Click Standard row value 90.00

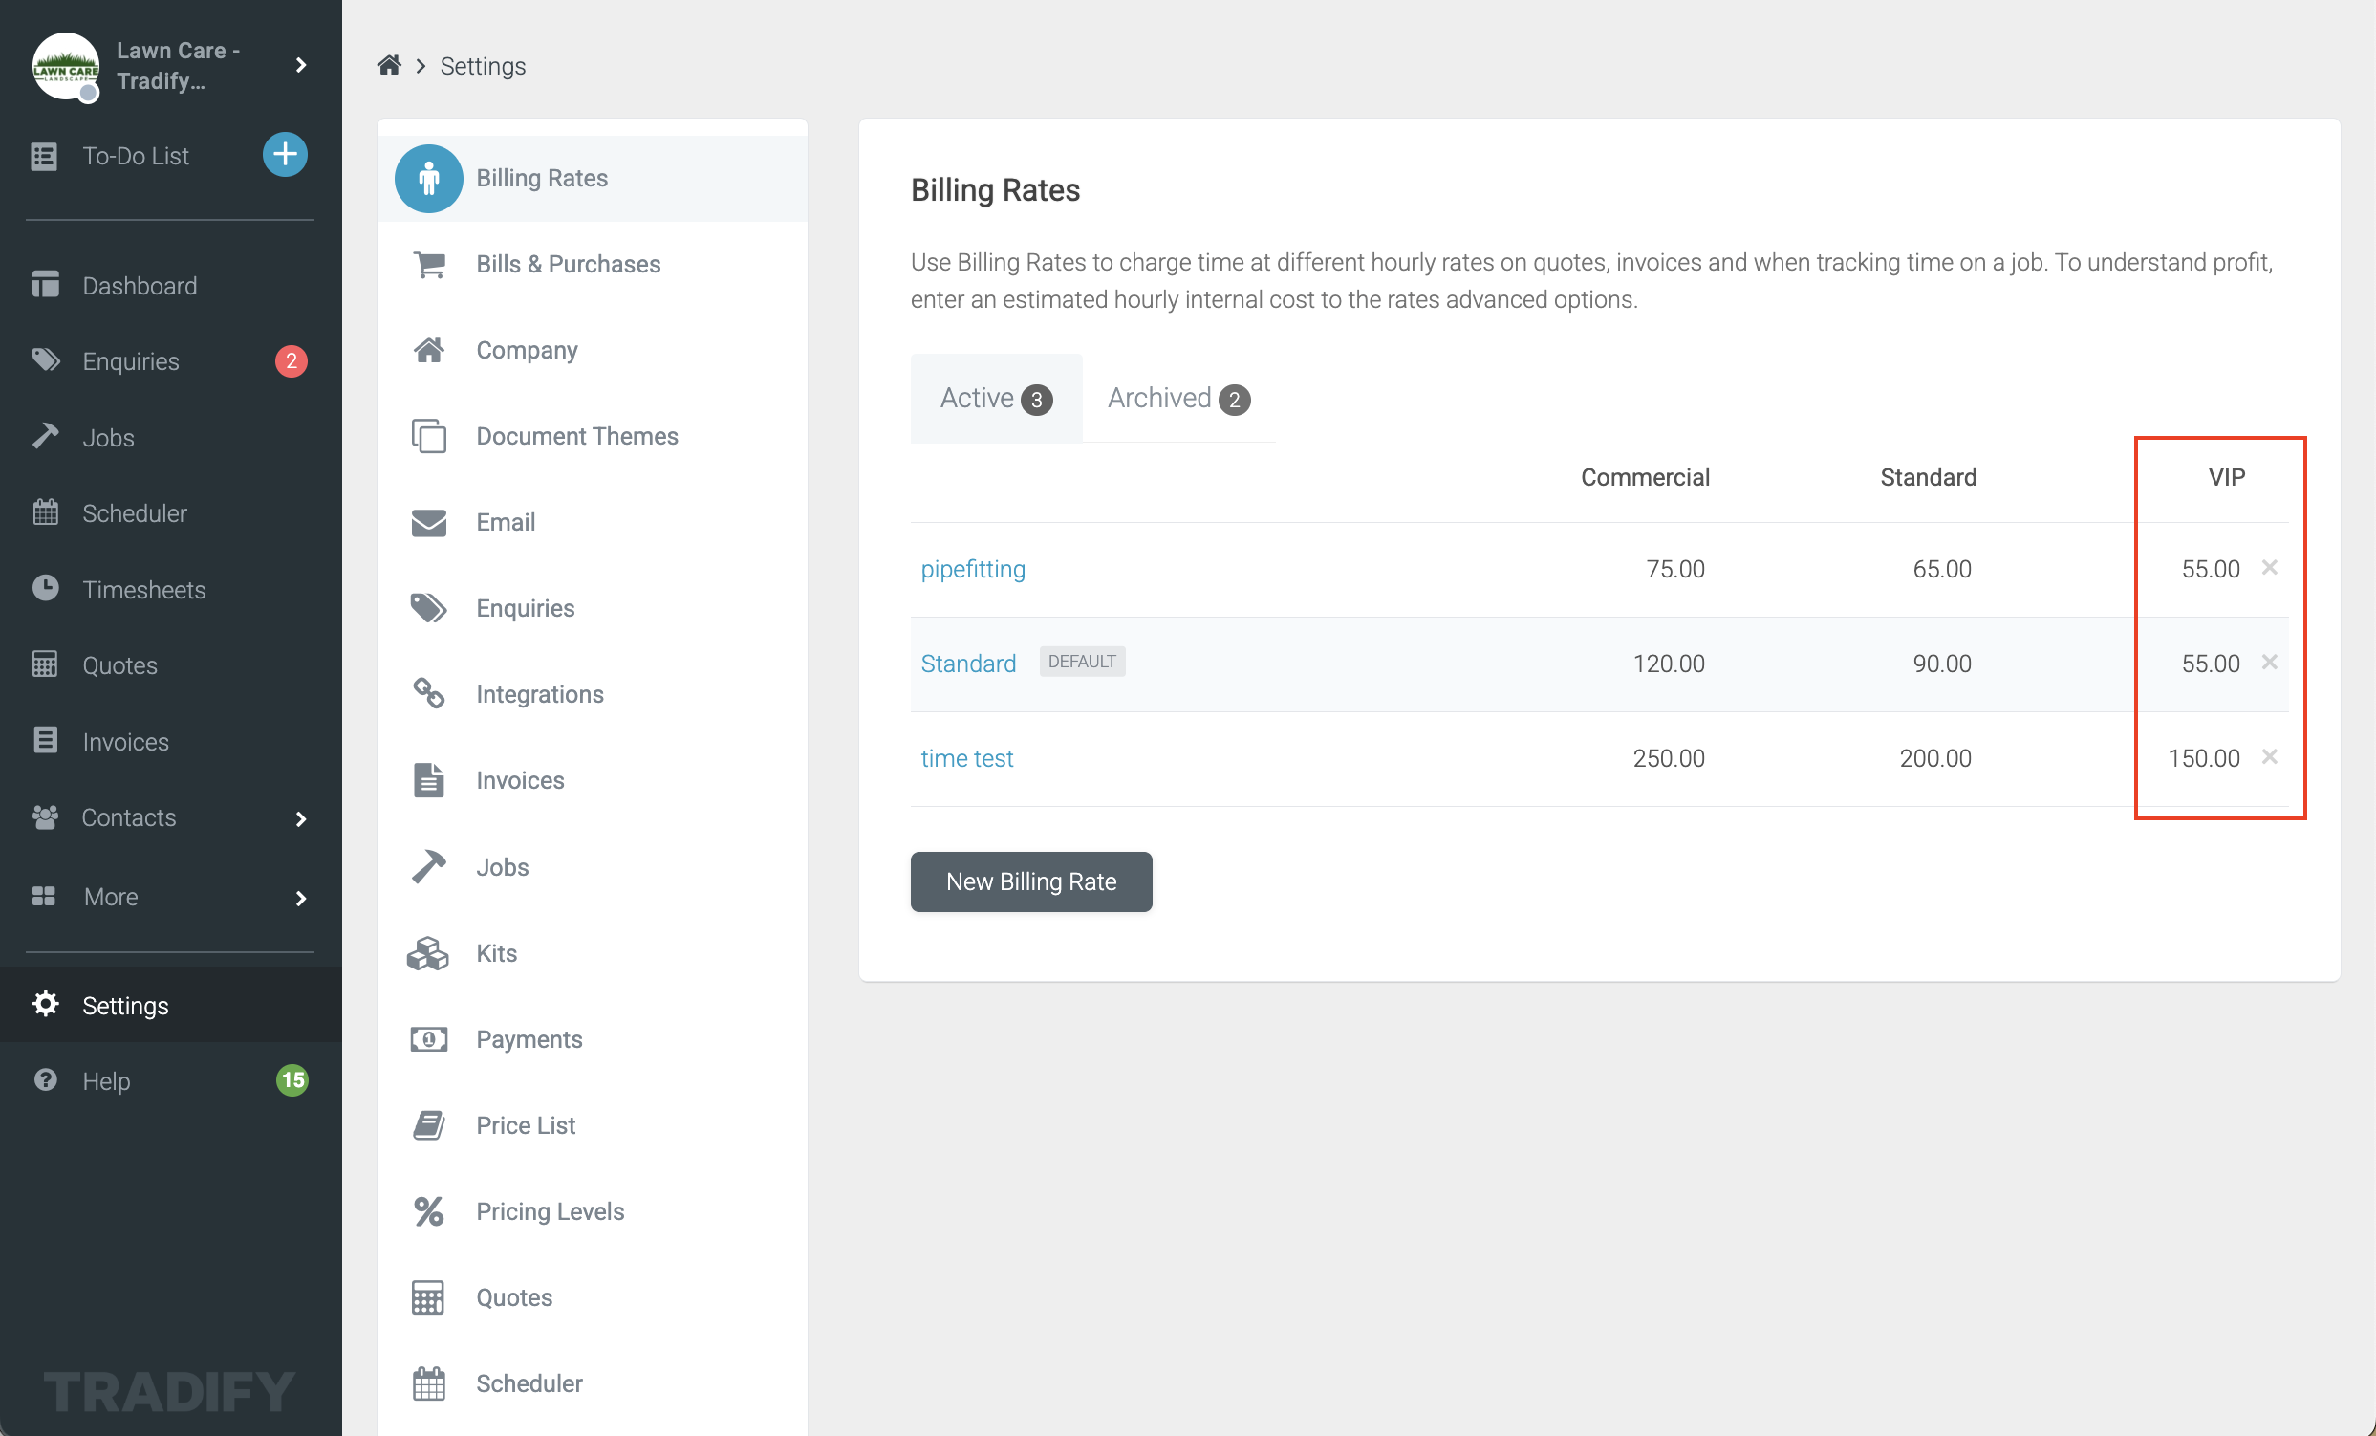point(1942,663)
